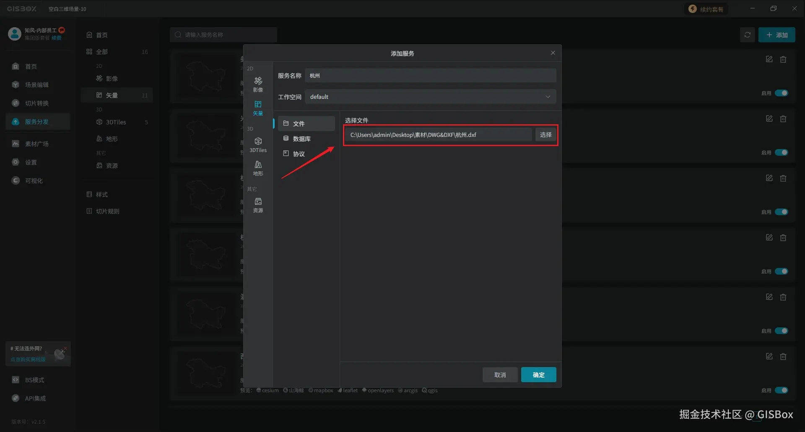Select 3DTiles type in add-service dialog
The image size is (805, 432).
tap(258, 144)
